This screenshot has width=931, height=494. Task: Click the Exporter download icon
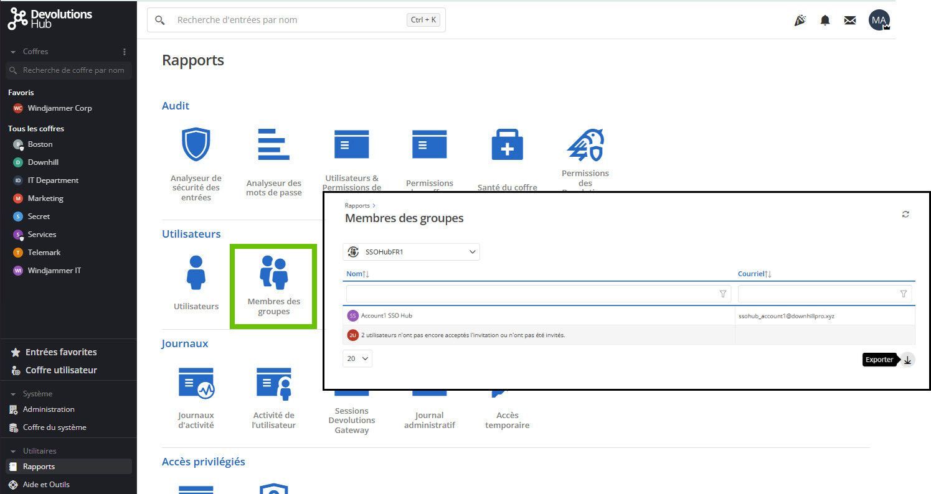(907, 360)
